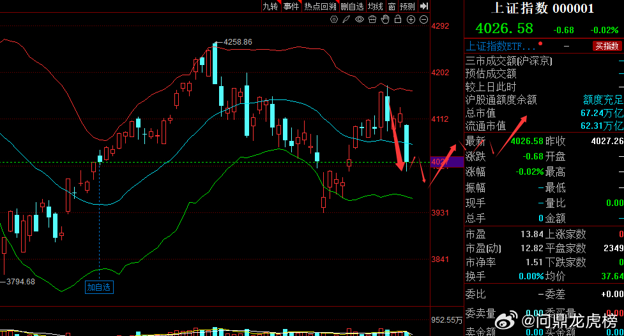This screenshot has height=336, width=624.
Task: Click the 4202 price axis label
Action: pyautogui.click(x=440, y=72)
